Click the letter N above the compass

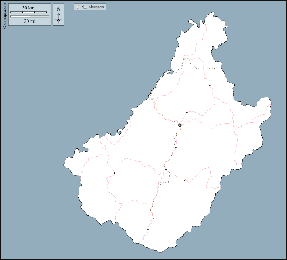[x=58, y=9]
